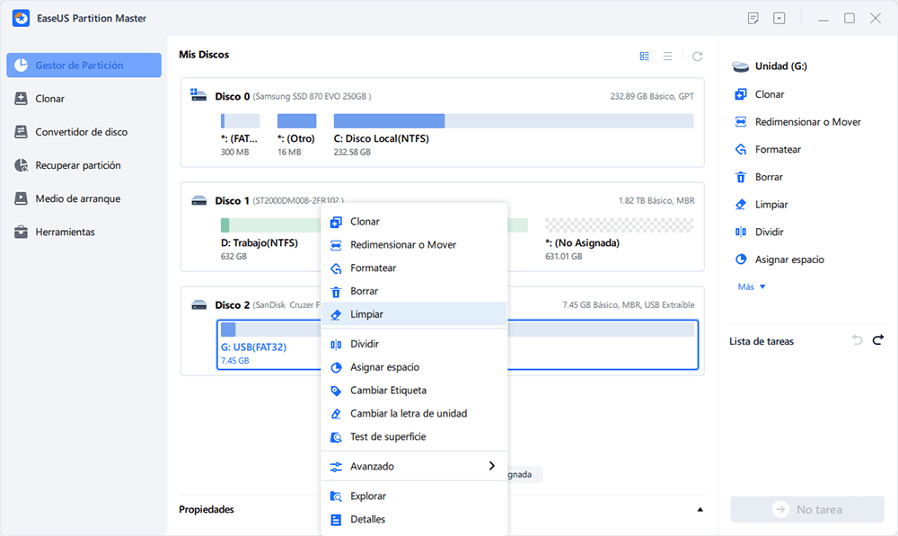This screenshot has height=536, width=898.
Task: Switch to card view of Mis Discos
Action: (x=644, y=57)
